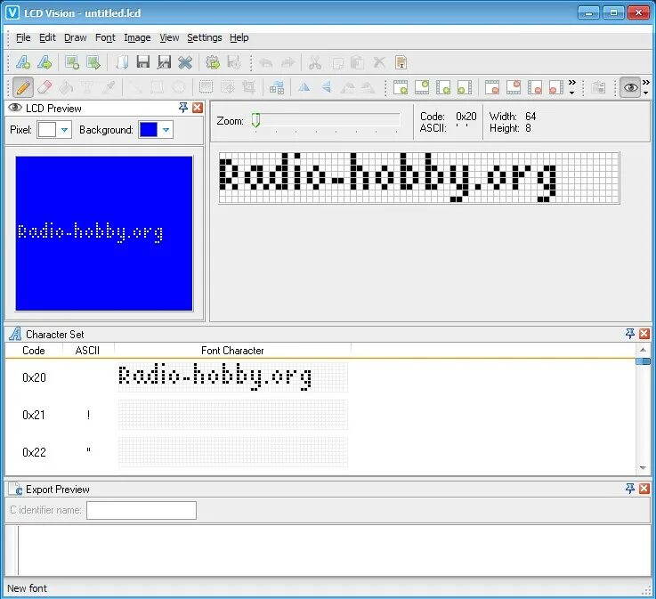
Task: Pin the LCD Preview panel
Action: tap(182, 108)
